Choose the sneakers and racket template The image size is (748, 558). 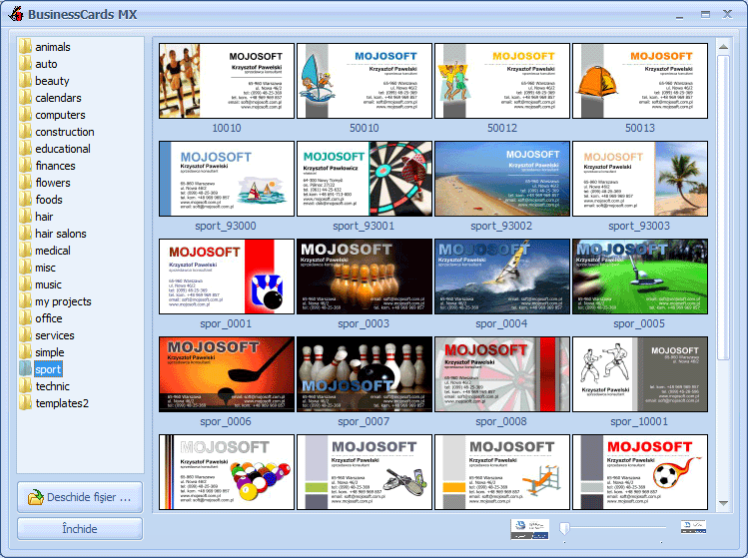coord(365,472)
